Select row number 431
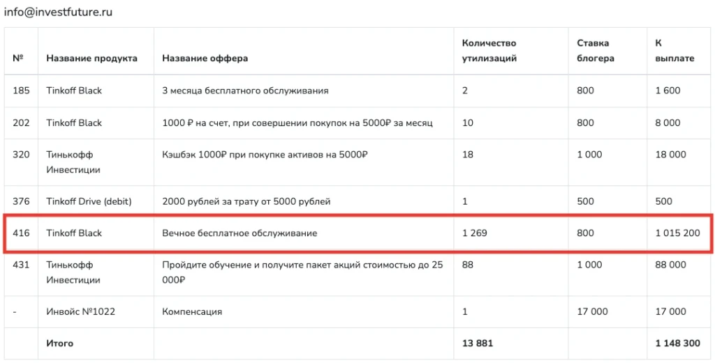Viewport: 715px width, 363px height. click(x=21, y=265)
